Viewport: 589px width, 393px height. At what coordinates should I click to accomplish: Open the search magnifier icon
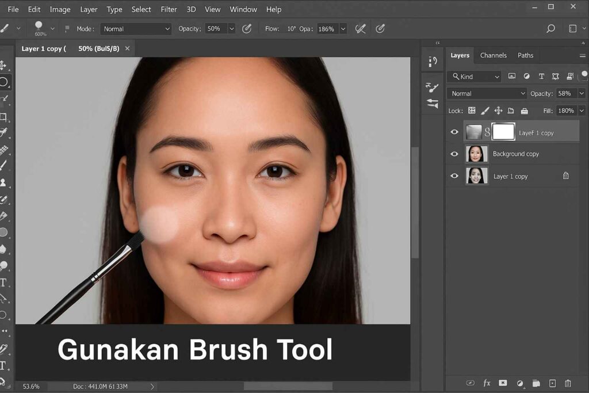coord(550,29)
